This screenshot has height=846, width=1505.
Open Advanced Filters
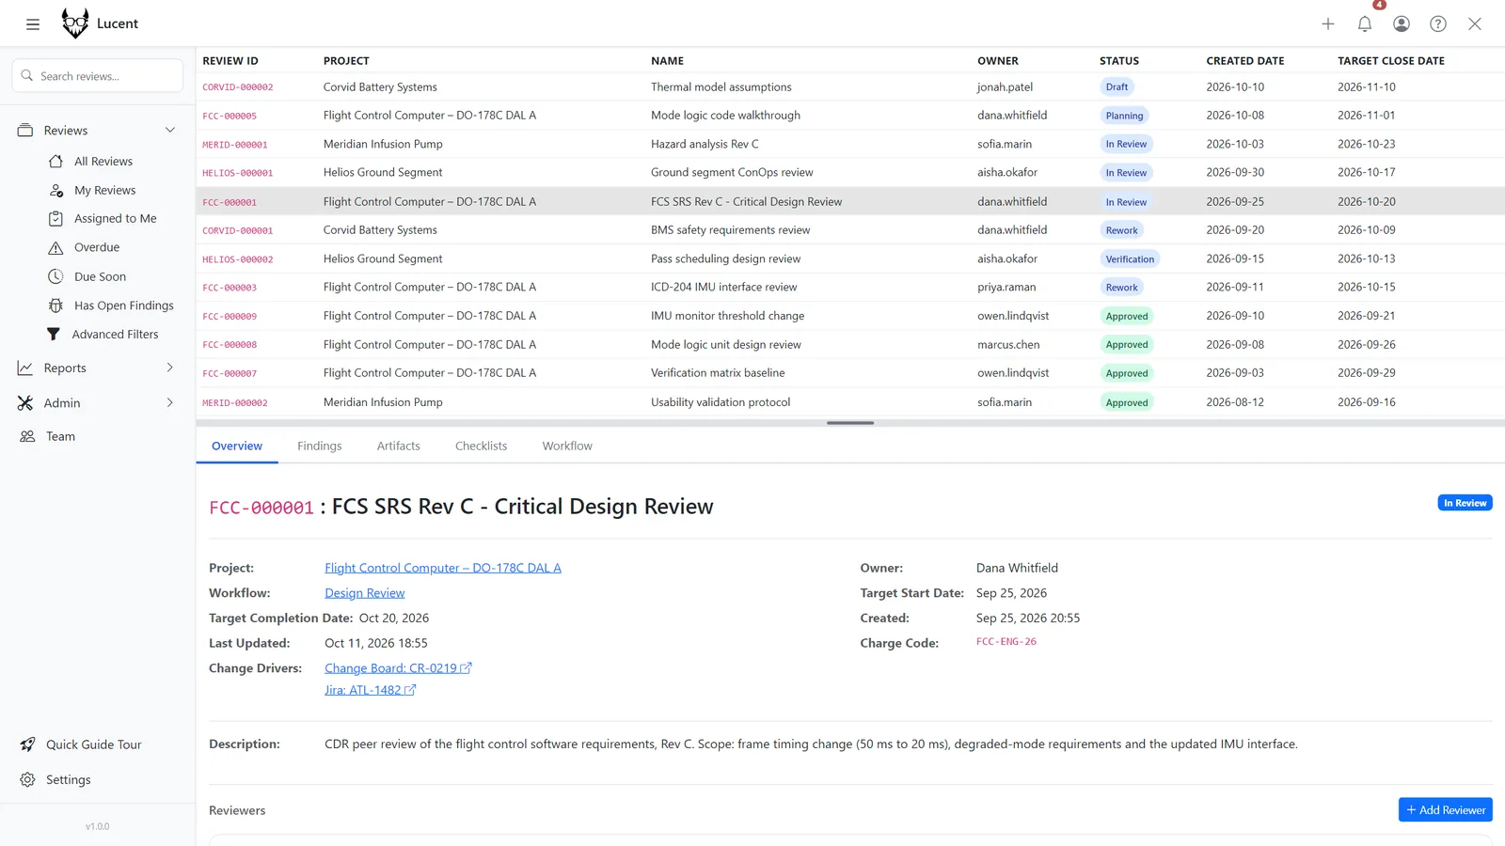pos(115,335)
